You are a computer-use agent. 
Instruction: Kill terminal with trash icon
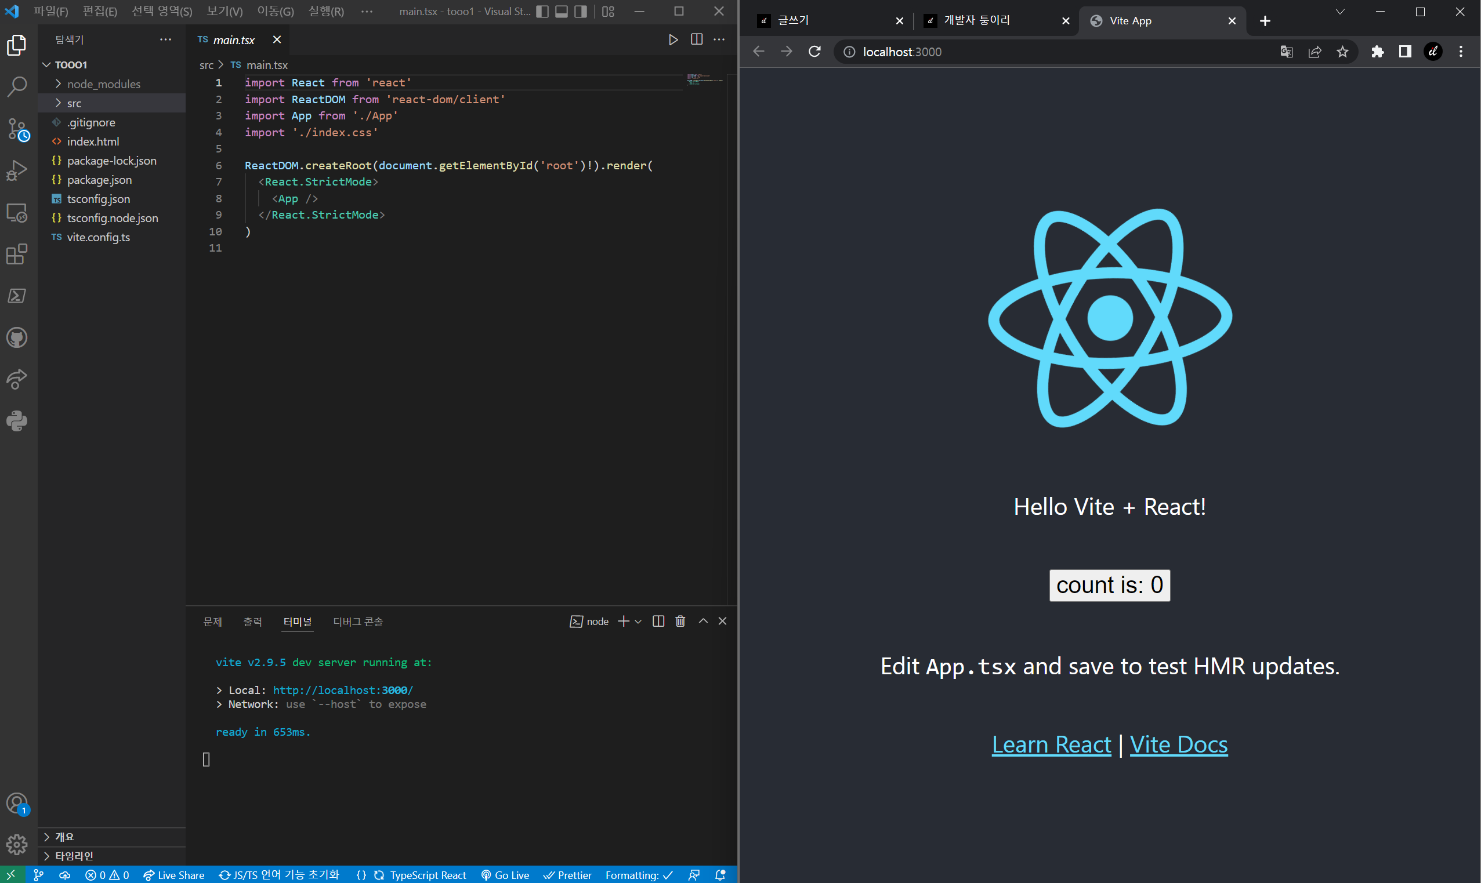coord(680,621)
